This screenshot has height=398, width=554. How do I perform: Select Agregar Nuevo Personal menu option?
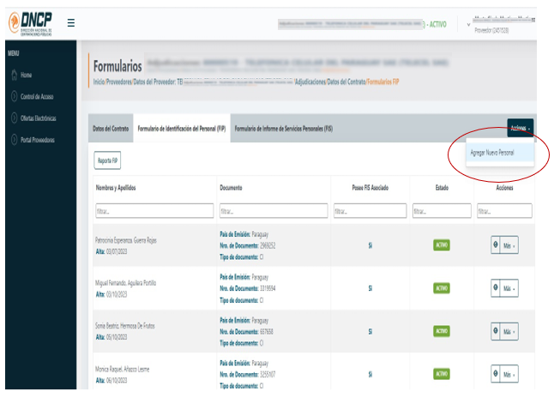click(x=500, y=153)
